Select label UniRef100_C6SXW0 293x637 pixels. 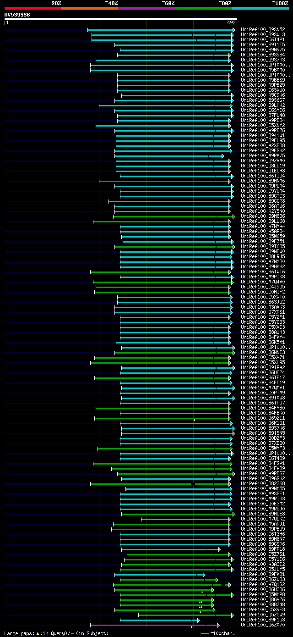263,90
